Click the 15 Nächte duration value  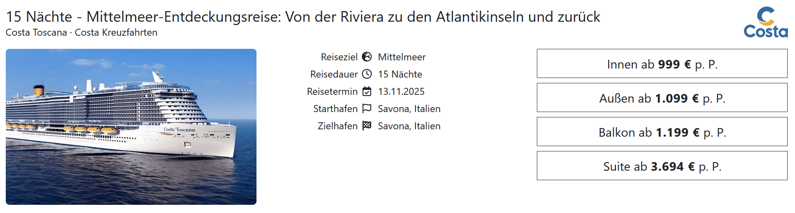pos(400,74)
